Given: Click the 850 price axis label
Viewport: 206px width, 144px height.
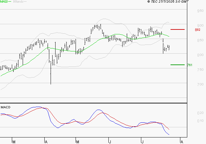Looking at the screenshot, I should point(200,41).
